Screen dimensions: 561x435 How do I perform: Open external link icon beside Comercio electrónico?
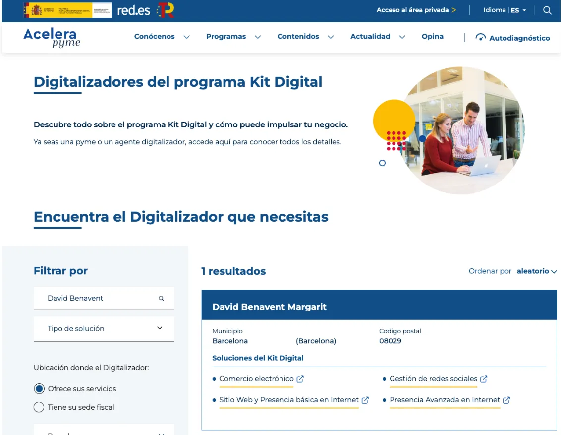(x=300, y=379)
